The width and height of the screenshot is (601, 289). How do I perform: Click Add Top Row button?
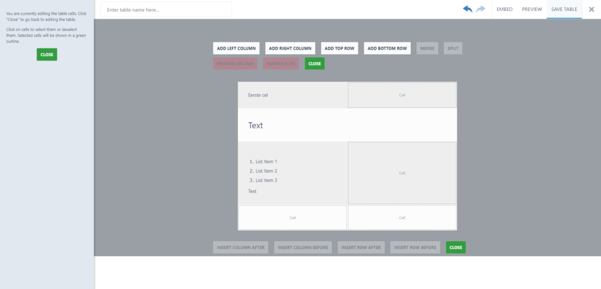[339, 49]
